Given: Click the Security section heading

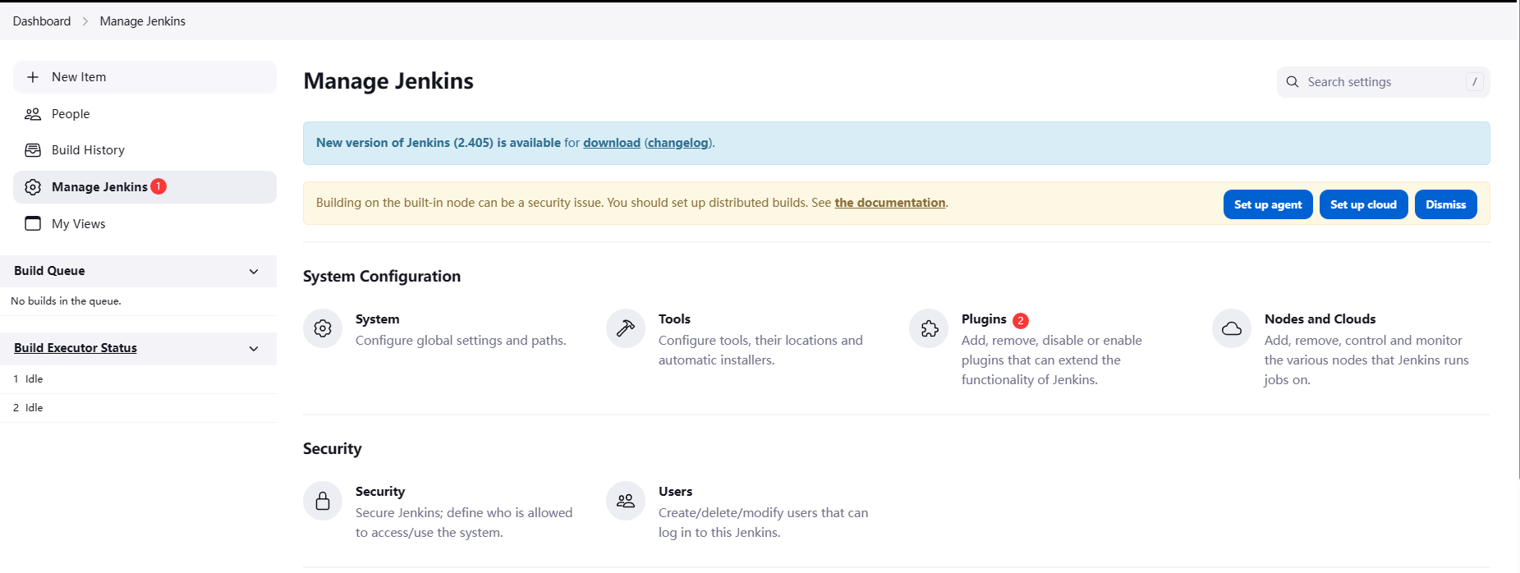Looking at the screenshot, I should (x=333, y=449).
